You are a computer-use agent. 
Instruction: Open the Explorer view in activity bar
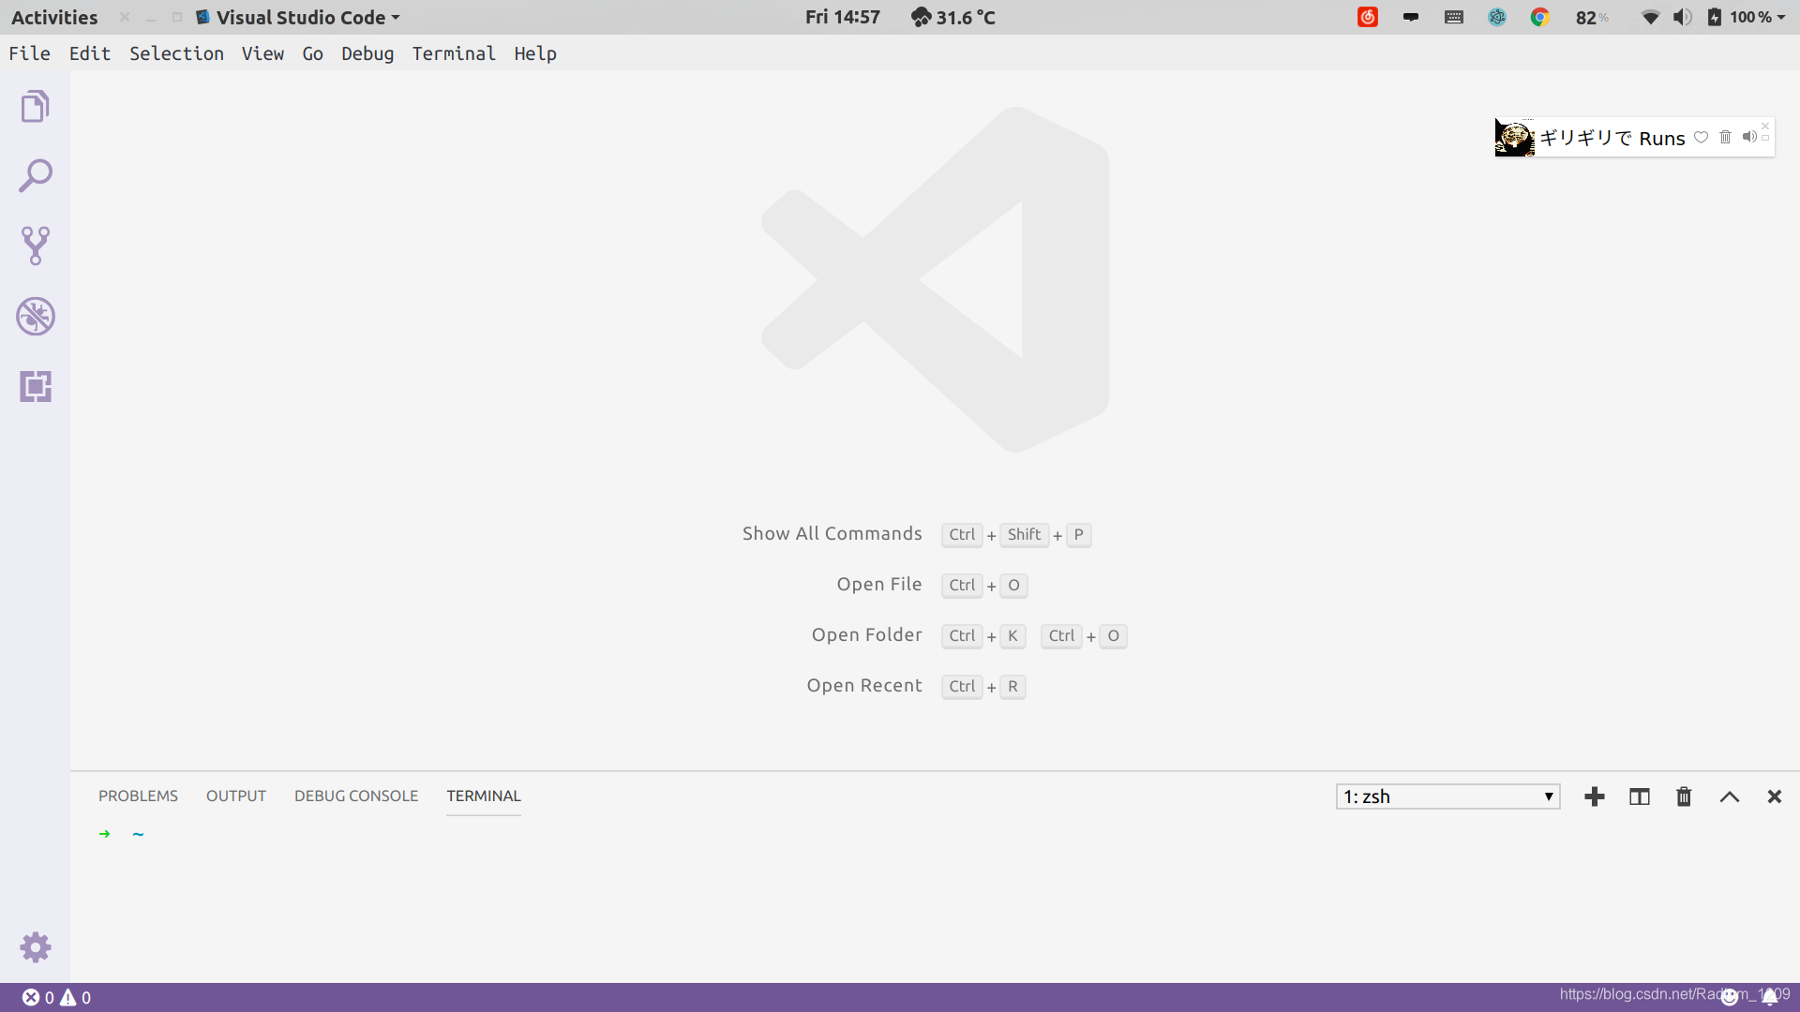[35, 106]
